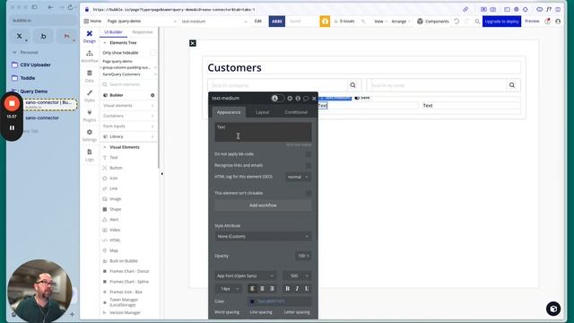Open the HTML tag normal dropdown
This screenshot has height=323, width=574.
click(298, 177)
